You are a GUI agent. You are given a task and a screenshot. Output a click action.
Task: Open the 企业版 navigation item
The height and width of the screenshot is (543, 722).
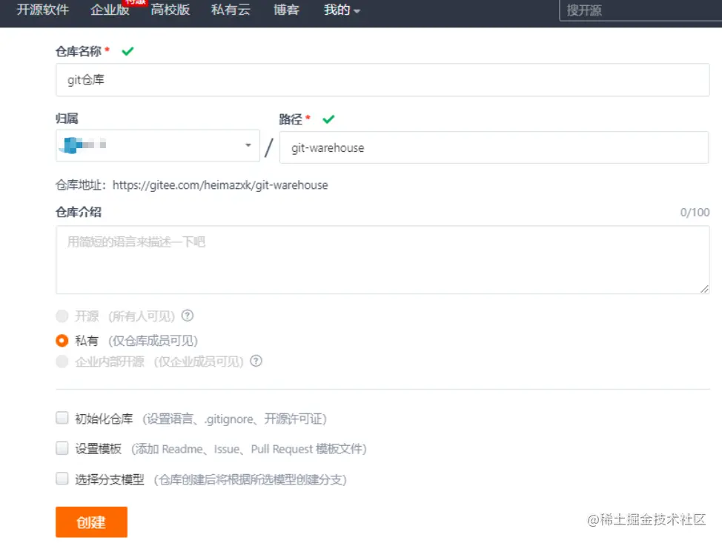110,10
